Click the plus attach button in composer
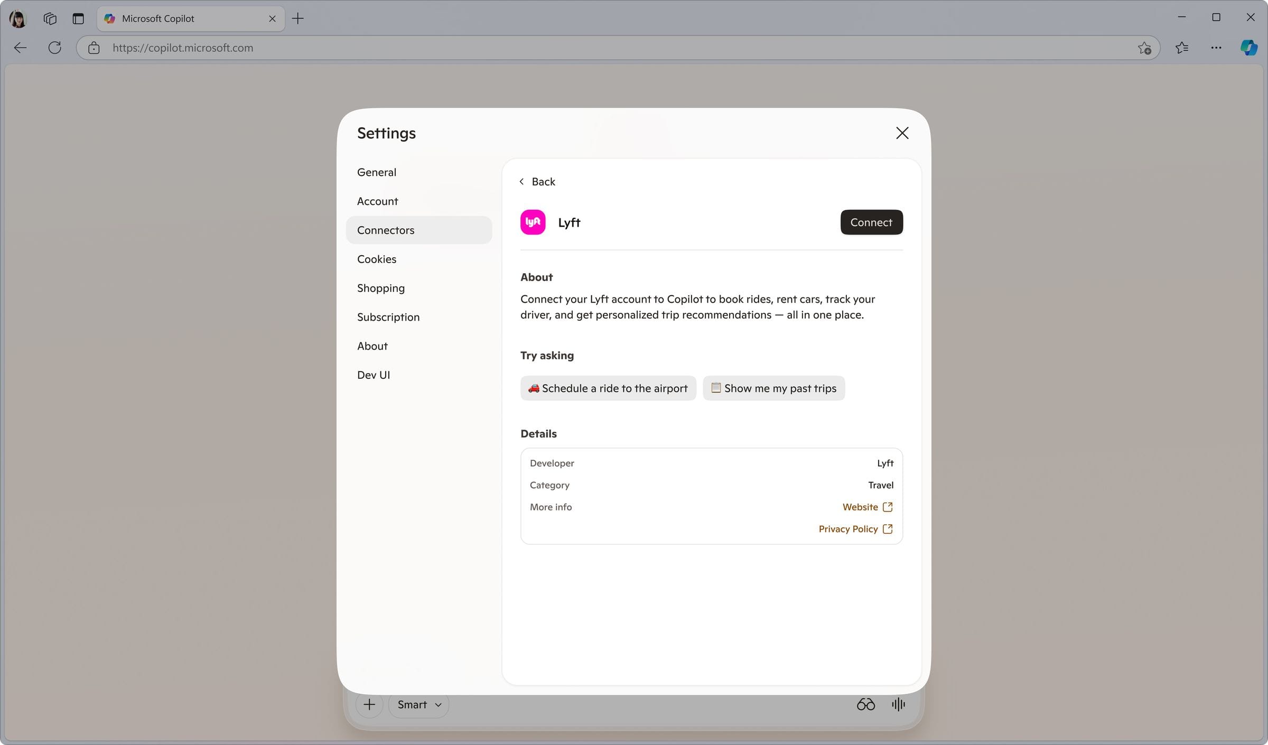The height and width of the screenshot is (745, 1268). [369, 704]
